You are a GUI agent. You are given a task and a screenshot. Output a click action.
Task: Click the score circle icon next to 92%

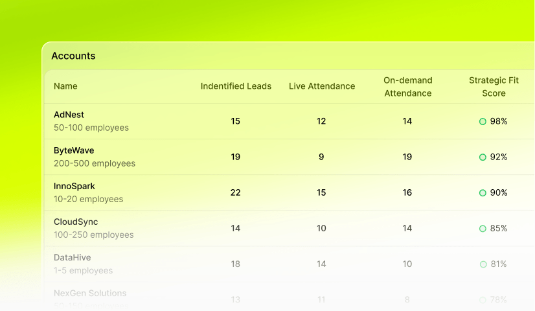[483, 157]
